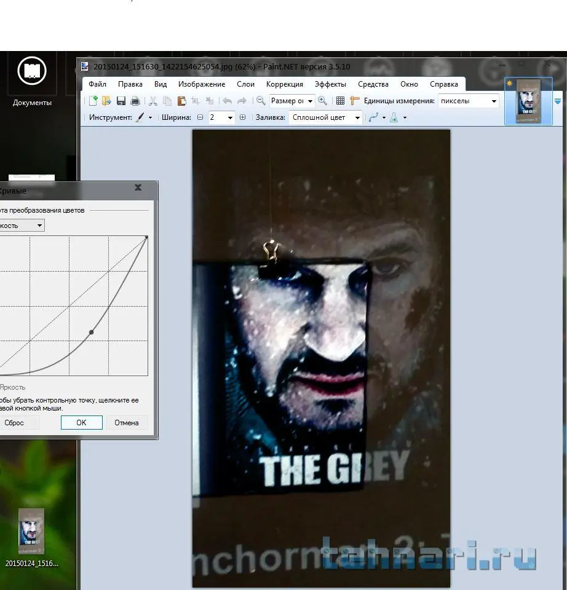The height and width of the screenshot is (590, 567).
Task: Toggle the pixel grid icon
Action: point(340,101)
